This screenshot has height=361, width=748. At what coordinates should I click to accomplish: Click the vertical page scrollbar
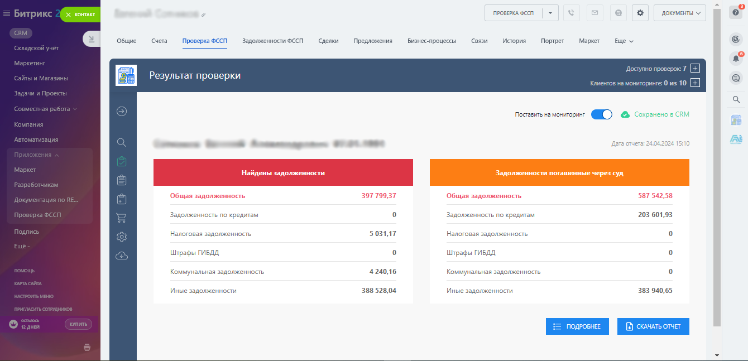(717, 167)
